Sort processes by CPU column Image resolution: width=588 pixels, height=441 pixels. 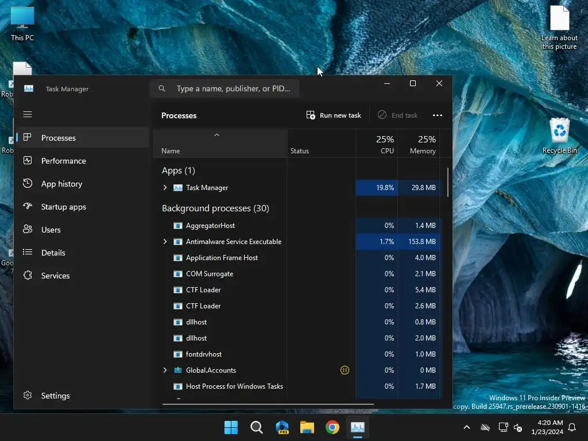377,144
